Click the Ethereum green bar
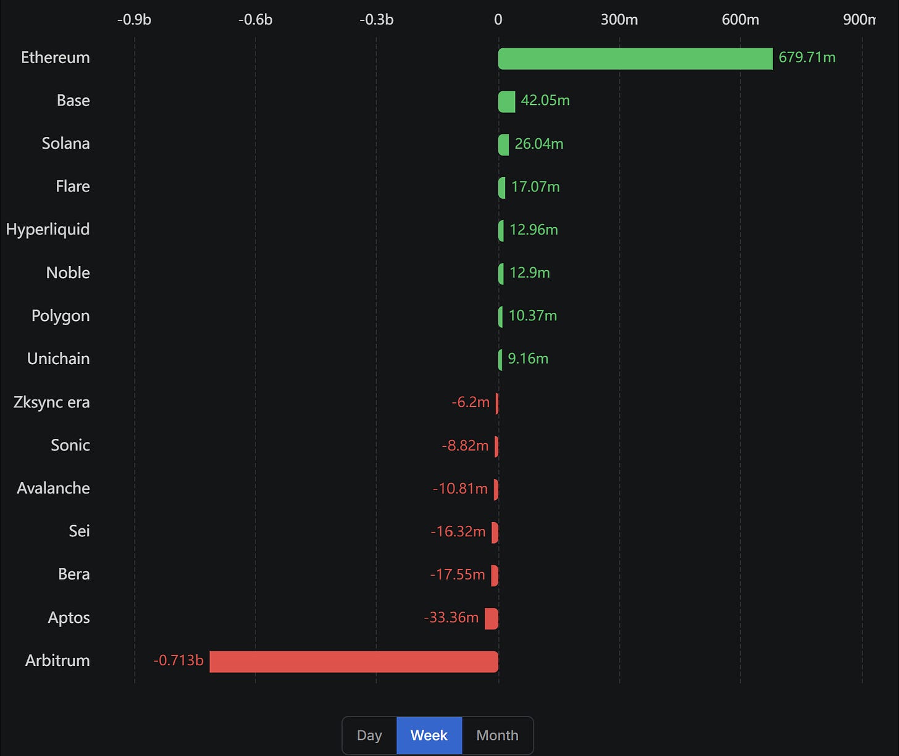Image resolution: width=899 pixels, height=756 pixels. (635, 59)
